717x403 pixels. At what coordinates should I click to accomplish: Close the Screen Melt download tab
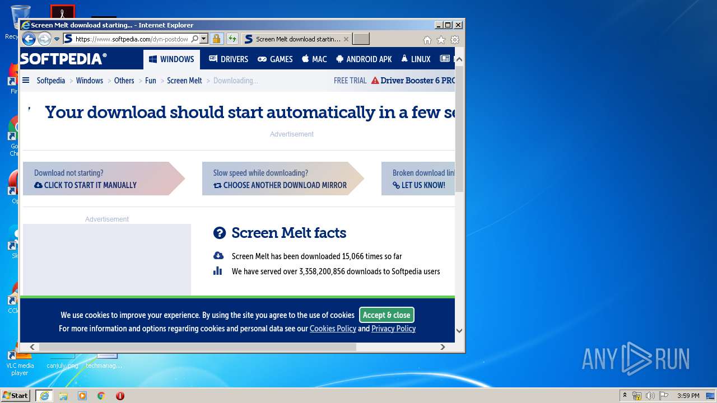point(346,39)
